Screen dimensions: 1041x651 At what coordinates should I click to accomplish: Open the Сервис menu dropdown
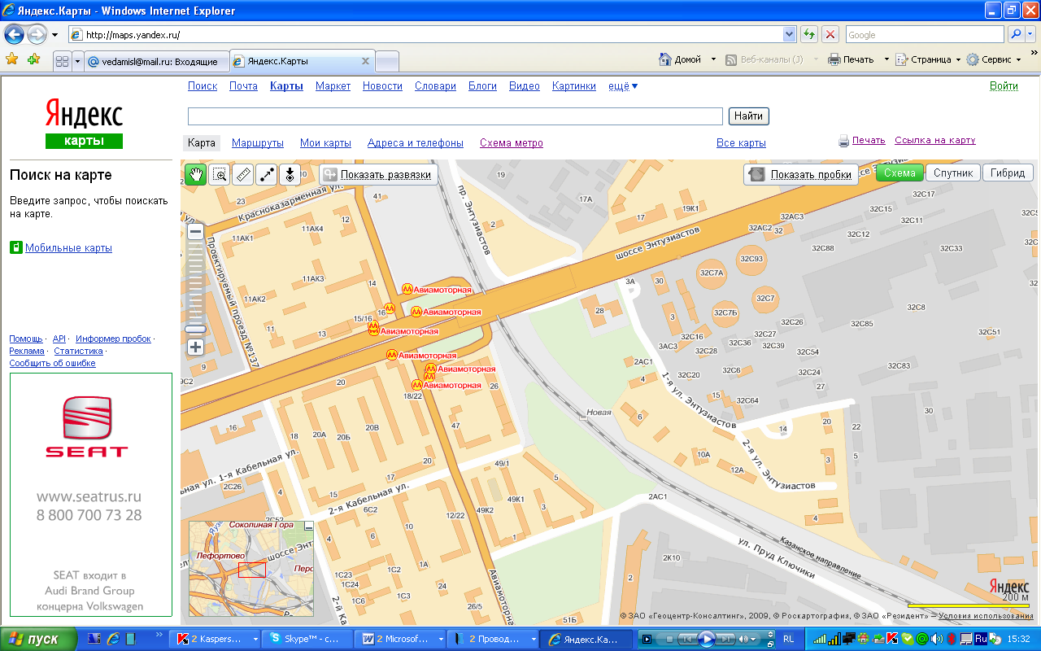click(x=993, y=59)
